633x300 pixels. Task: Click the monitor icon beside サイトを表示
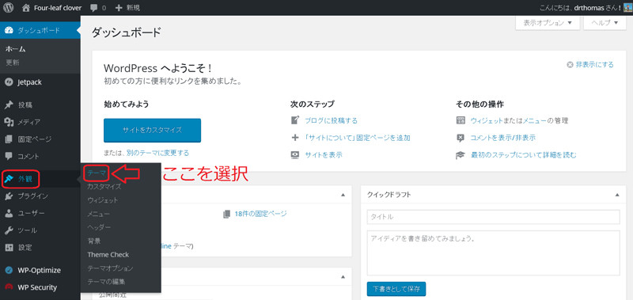point(295,154)
